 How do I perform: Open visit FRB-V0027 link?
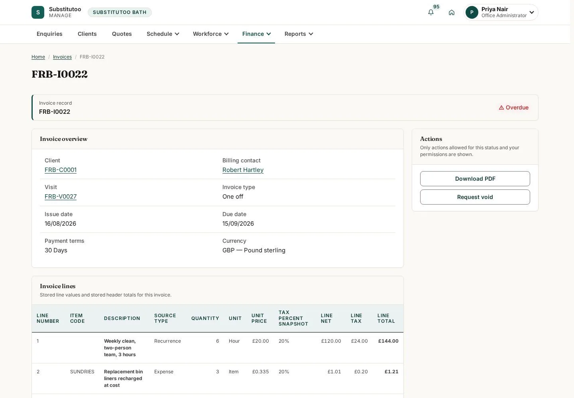click(61, 197)
